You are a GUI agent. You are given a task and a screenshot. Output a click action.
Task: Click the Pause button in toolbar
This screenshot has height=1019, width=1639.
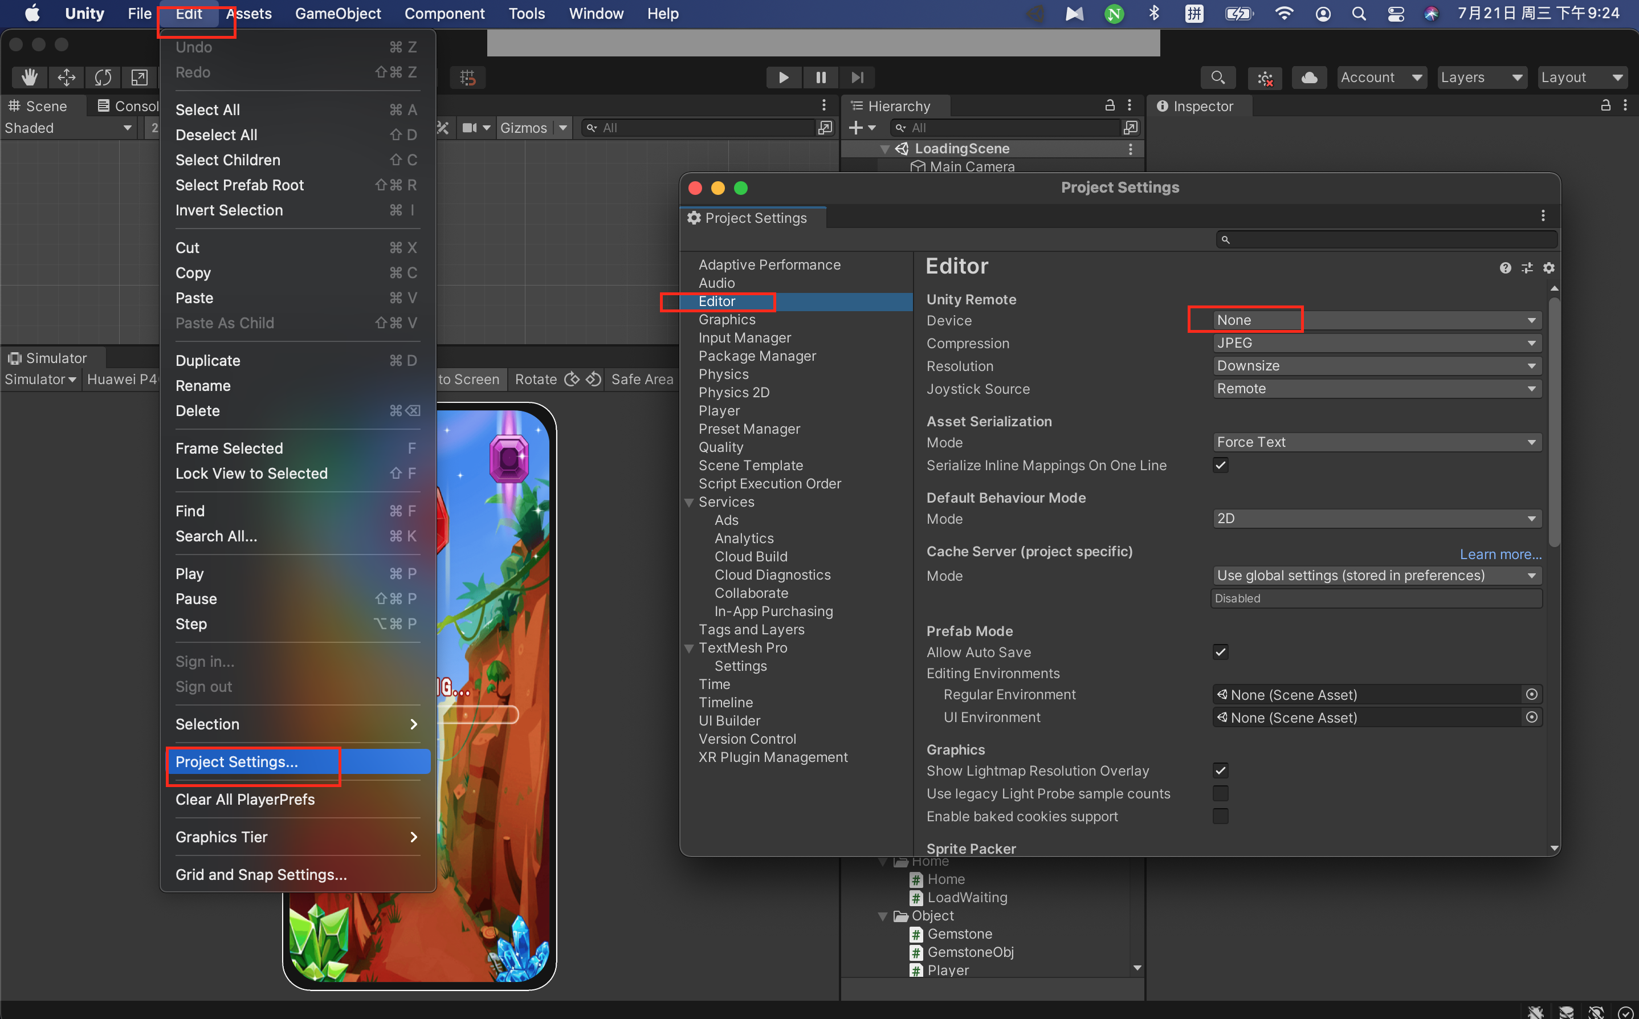click(820, 78)
